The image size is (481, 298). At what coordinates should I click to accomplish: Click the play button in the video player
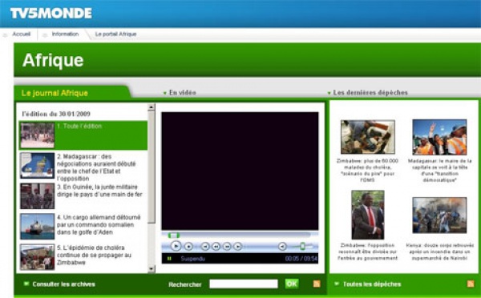[x=176, y=246]
